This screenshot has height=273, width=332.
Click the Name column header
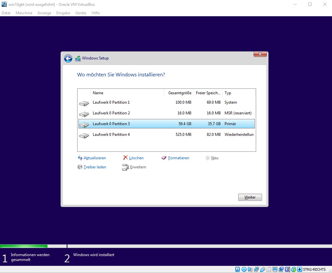[x=127, y=93]
